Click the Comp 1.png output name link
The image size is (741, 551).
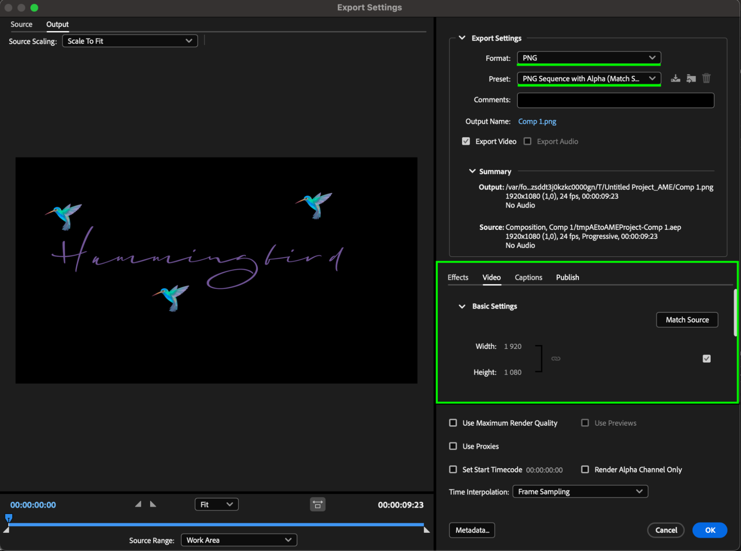pos(537,122)
